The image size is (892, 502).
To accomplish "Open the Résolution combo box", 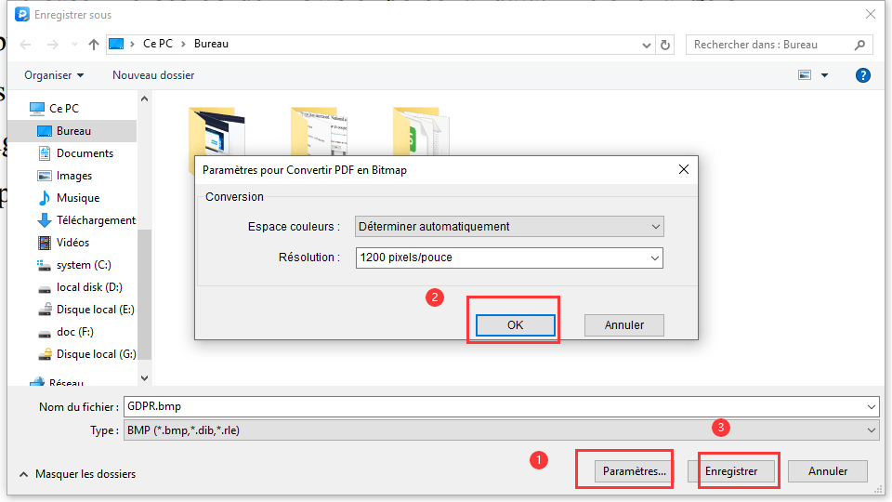I will coord(509,258).
